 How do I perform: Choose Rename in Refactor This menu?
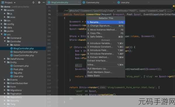(x=106, y=22)
